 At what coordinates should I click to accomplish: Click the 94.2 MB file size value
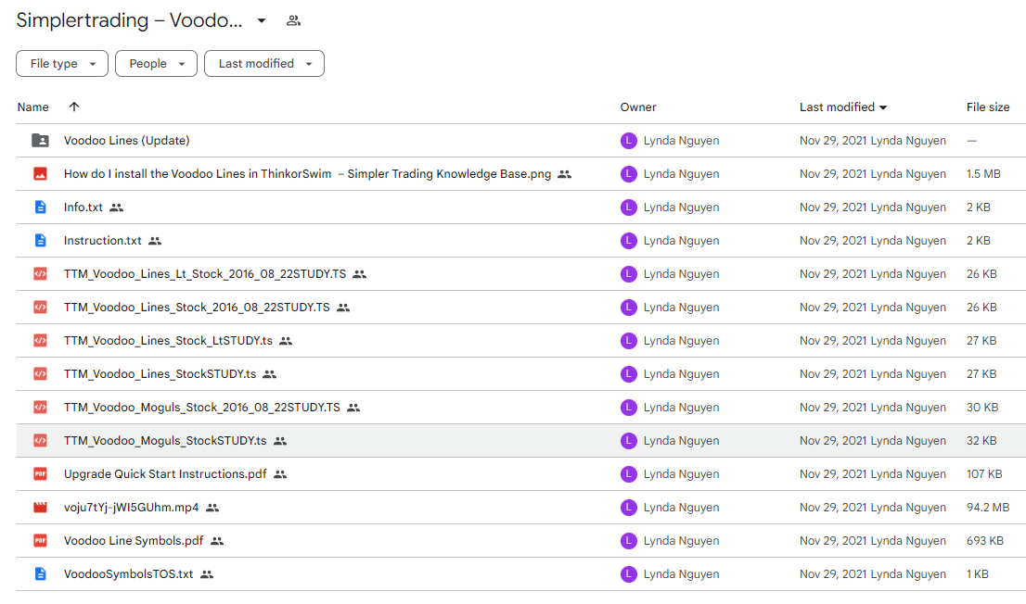988,508
